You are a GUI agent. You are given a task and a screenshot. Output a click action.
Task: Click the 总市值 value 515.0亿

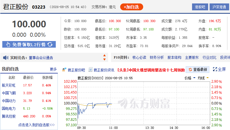84,46
